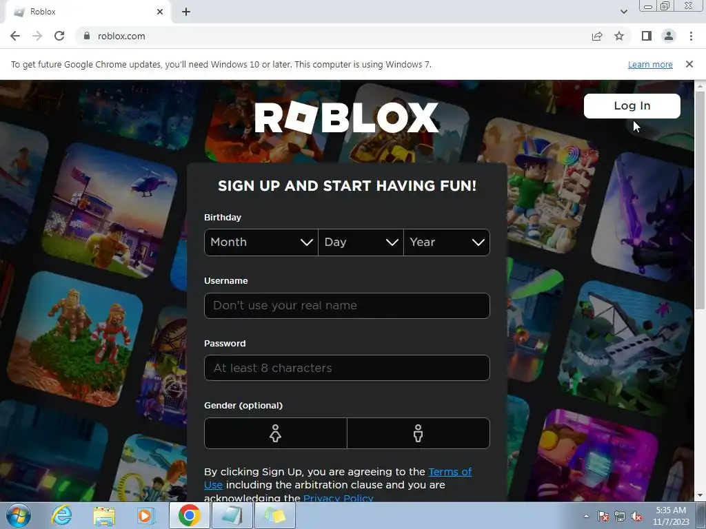Reload the Roblox page
Image resolution: width=706 pixels, height=529 pixels.
tap(59, 36)
